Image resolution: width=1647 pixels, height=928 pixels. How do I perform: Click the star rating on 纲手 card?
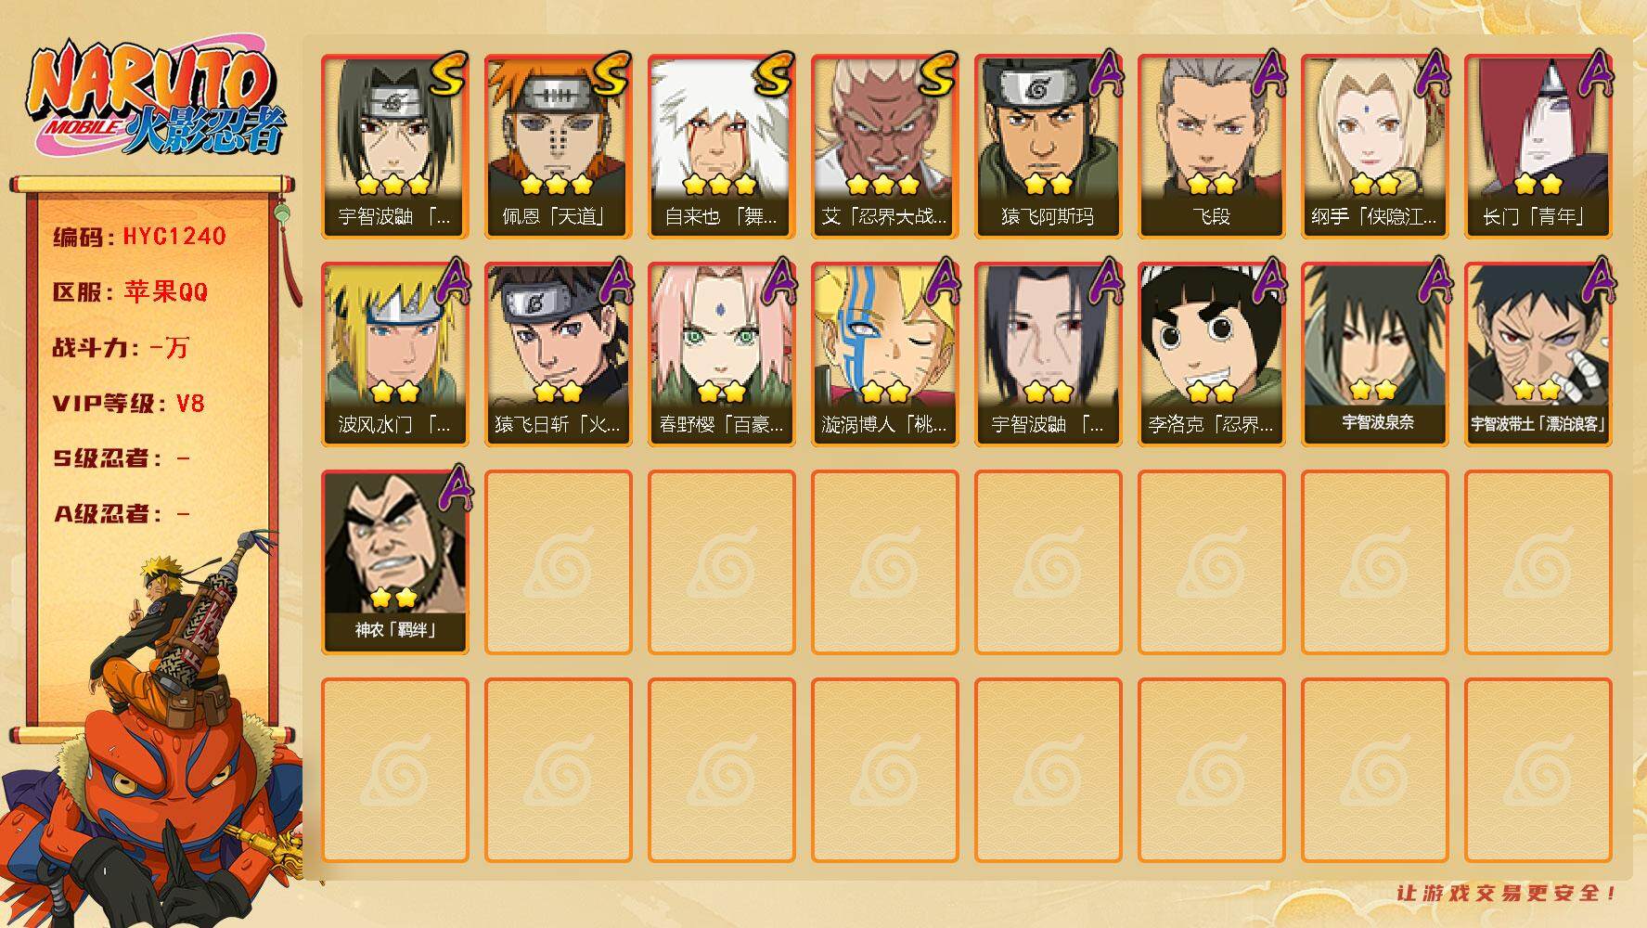pos(1375,185)
